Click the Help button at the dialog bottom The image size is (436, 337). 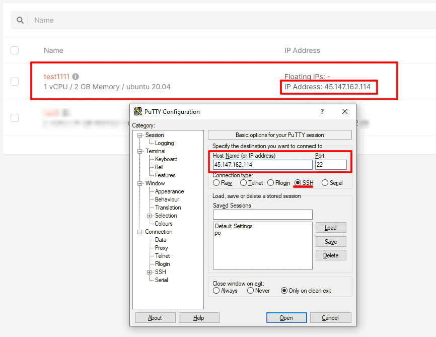click(199, 317)
